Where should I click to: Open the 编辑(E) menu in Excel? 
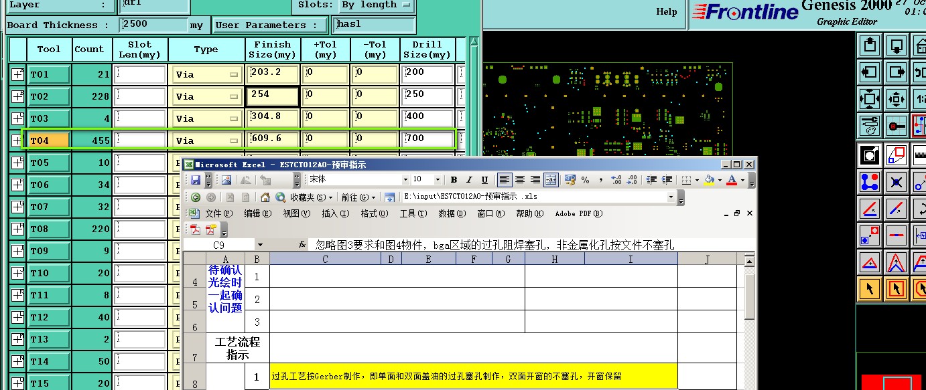coord(258,213)
